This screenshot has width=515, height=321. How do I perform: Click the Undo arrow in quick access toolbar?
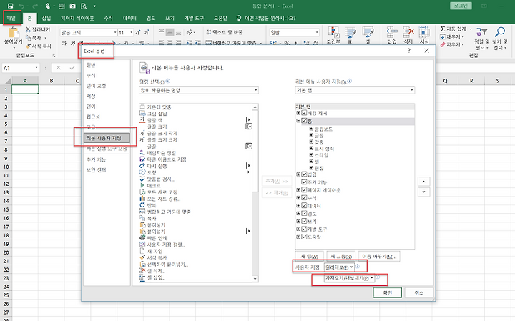(21, 6)
